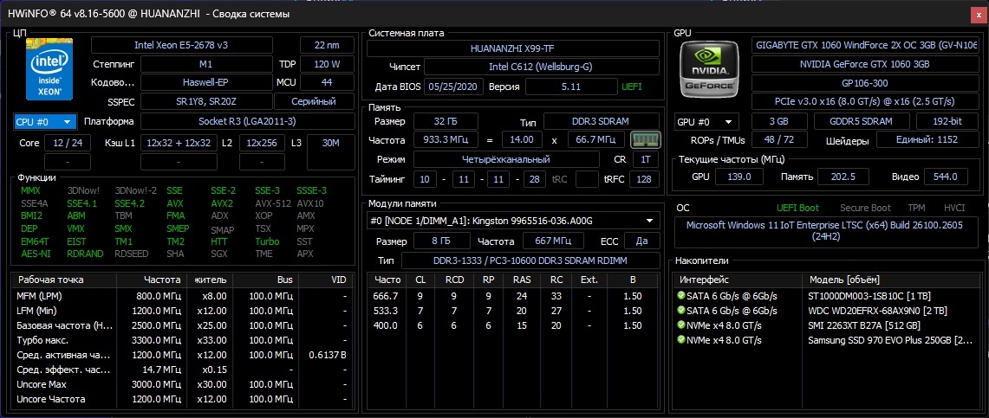989x418 pixels.
Task: Click the AES-NI feature flag
Action: 36,254
